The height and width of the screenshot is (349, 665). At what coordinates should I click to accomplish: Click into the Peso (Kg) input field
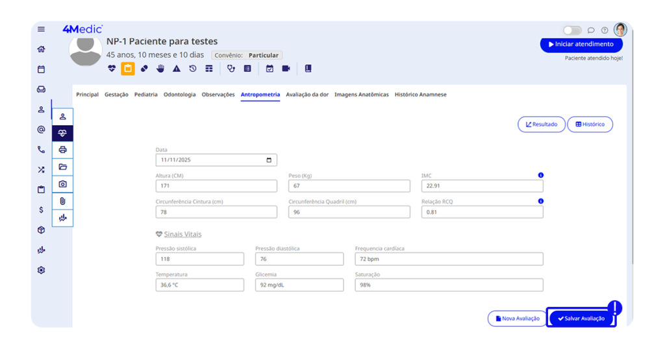[x=349, y=186]
